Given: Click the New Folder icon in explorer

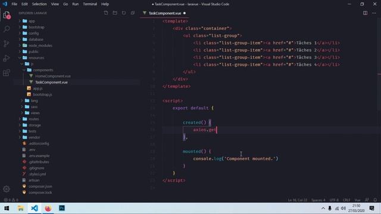Looking at the screenshot, I should point(115,13).
